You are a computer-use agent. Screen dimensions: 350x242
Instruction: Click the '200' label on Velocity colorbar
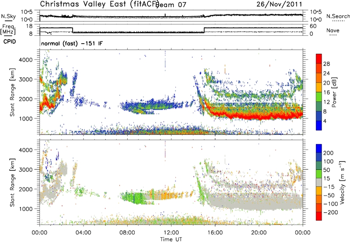point(329,153)
